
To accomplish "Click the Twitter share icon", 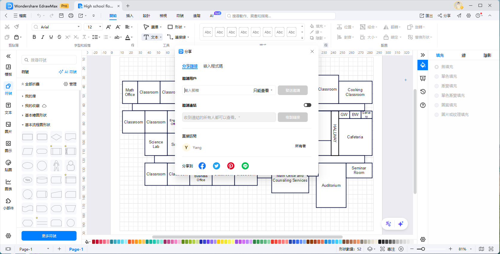I will [x=217, y=166].
